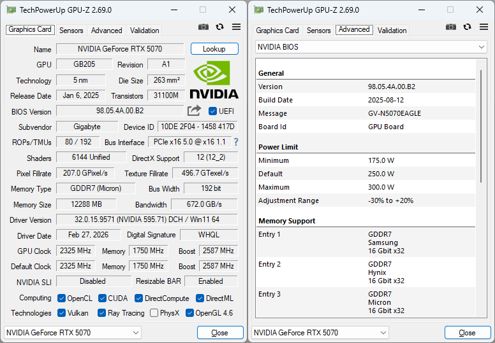
Task: Click refresh icon in right GPU-Z window
Action: pos(467,27)
